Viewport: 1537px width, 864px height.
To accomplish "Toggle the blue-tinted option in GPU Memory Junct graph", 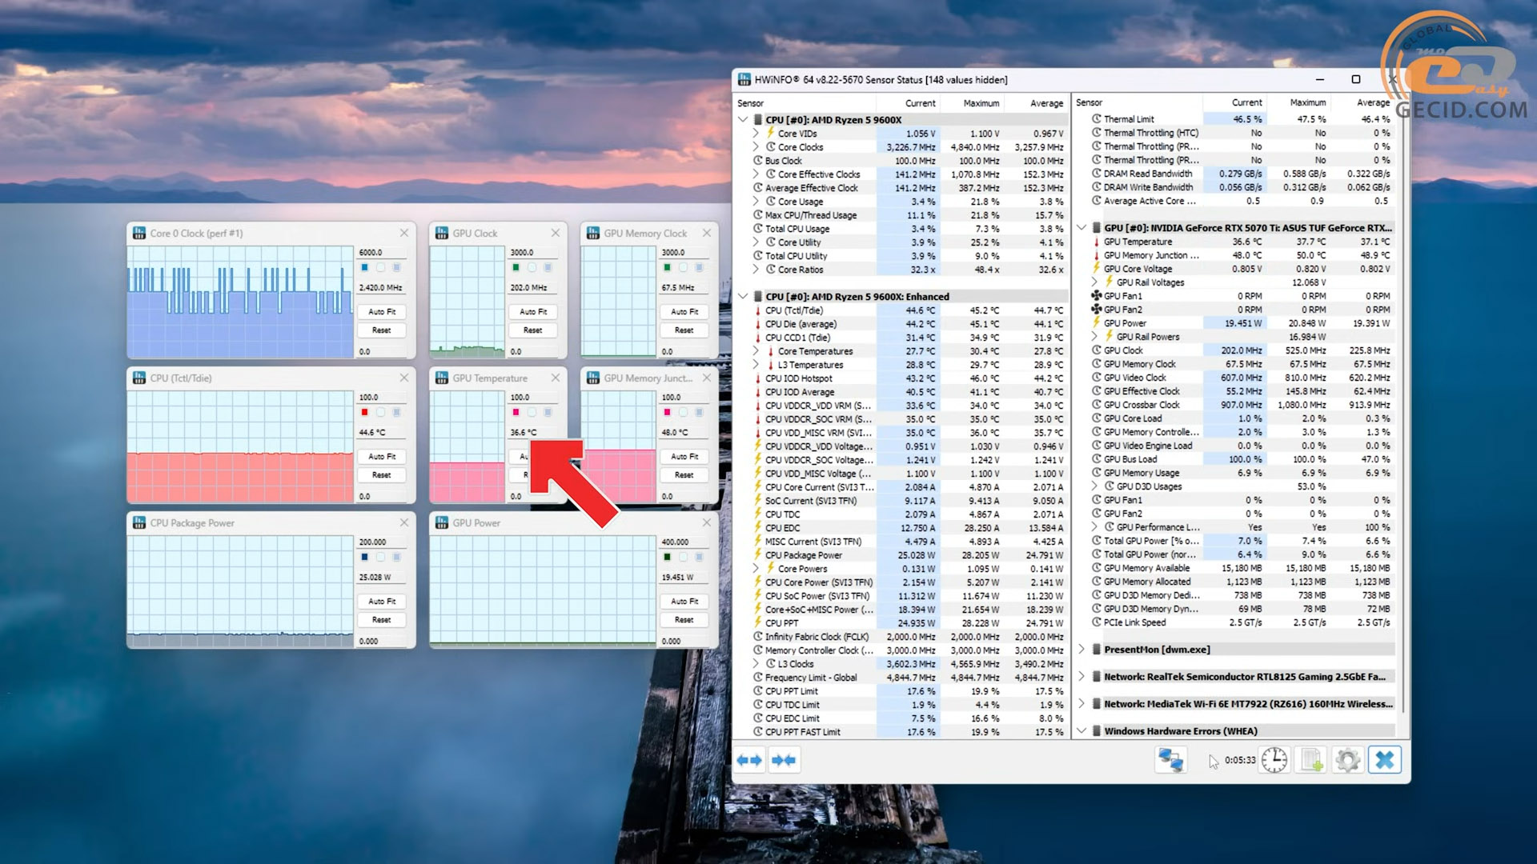I will [700, 413].
